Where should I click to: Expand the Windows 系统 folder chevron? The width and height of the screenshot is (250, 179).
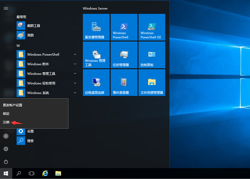click(x=75, y=93)
